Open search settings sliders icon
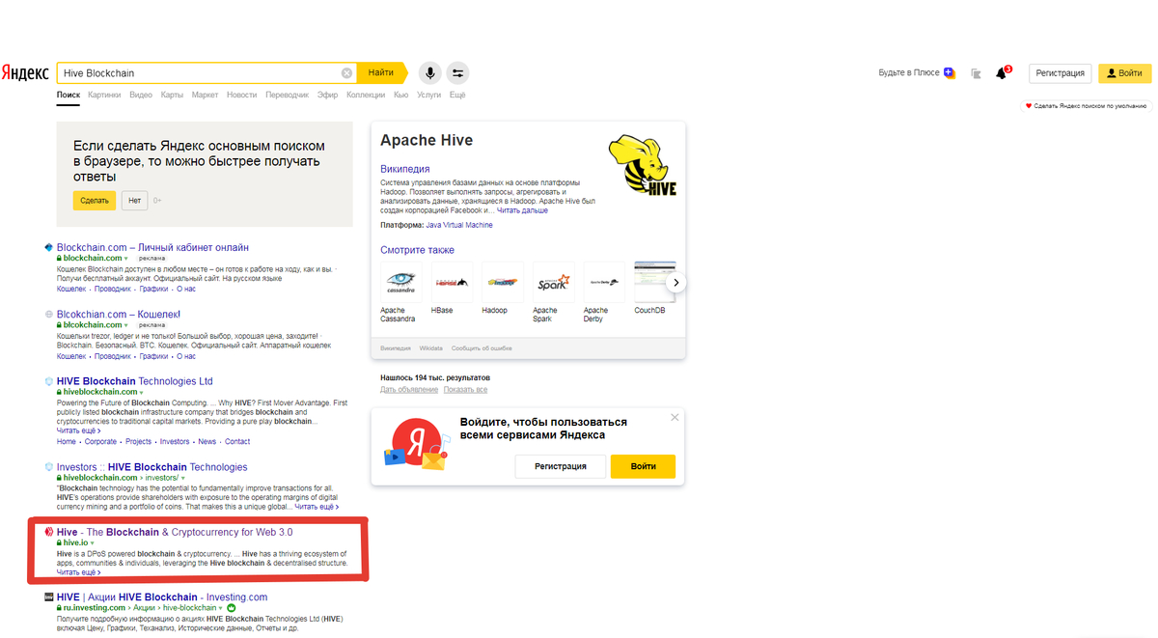Viewport: 1158px width, 638px height. point(457,73)
